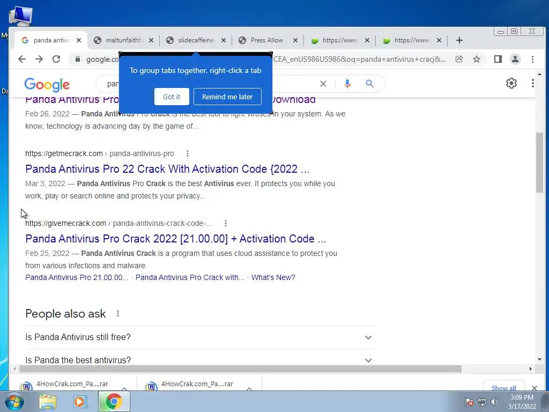Open Chrome's three-dot menu
The image size is (549, 412).
532,59
